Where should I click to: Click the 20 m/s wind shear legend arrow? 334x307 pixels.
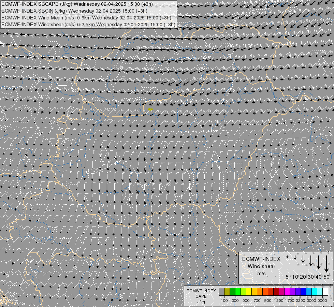click(303, 259)
